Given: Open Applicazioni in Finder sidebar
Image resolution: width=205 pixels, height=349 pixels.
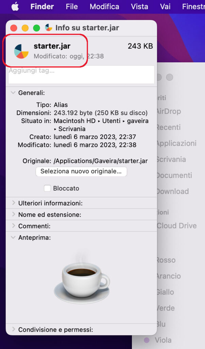Looking at the screenshot, I should tap(176, 143).
